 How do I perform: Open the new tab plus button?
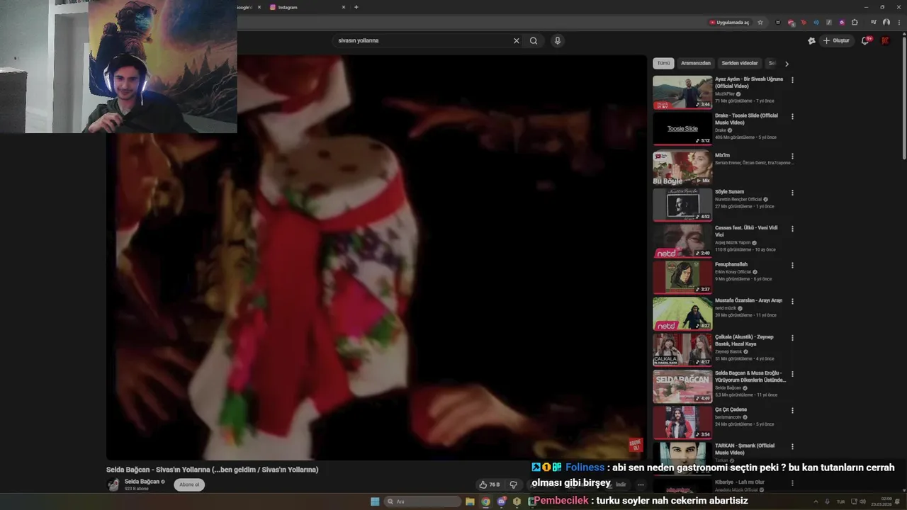[x=356, y=7]
